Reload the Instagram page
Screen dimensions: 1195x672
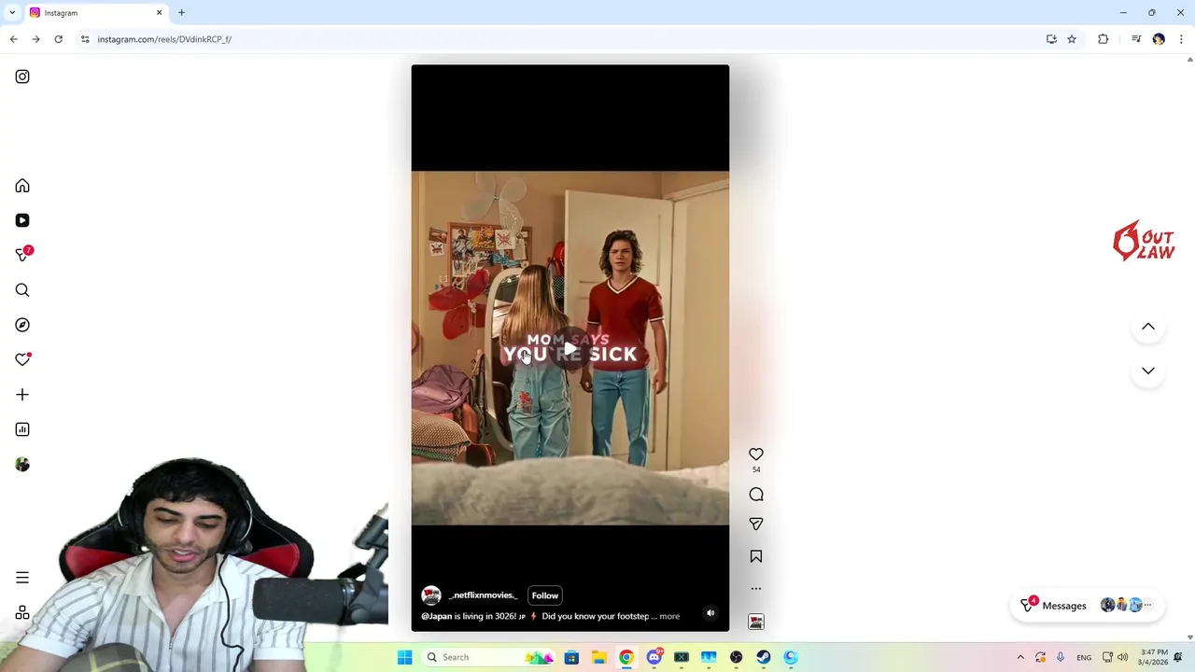(58, 39)
